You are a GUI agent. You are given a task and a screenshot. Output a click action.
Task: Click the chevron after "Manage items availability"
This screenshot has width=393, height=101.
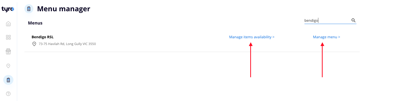click(x=273, y=37)
